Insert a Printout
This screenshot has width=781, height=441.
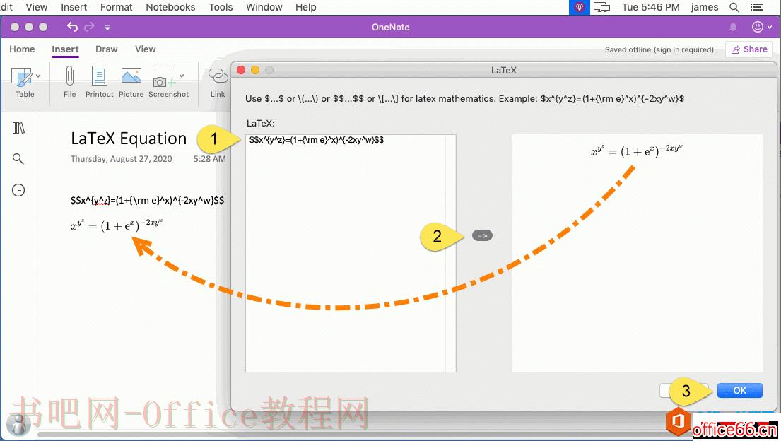pos(99,82)
